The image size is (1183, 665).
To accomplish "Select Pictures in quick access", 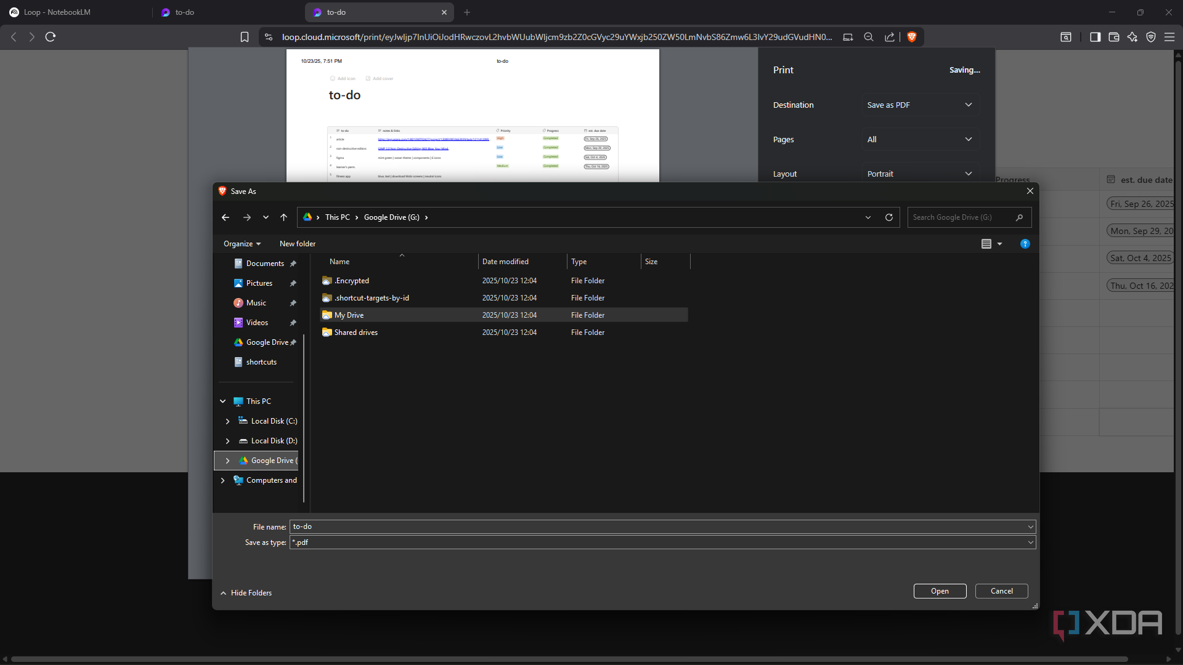I will pyautogui.click(x=259, y=283).
